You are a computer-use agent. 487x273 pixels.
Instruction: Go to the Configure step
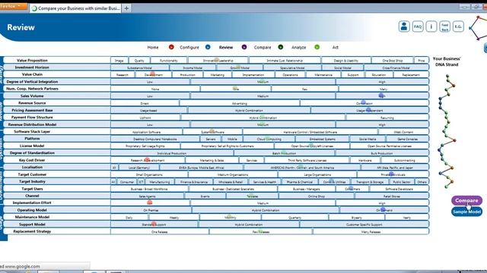click(189, 47)
